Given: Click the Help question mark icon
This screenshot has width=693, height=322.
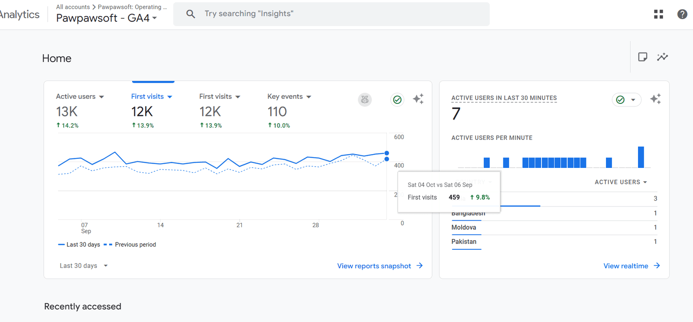Looking at the screenshot, I should 682,14.
